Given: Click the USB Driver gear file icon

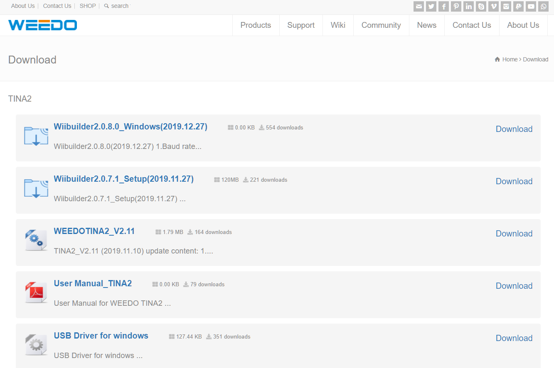Looking at the screenshot, I should pos(36,345).
